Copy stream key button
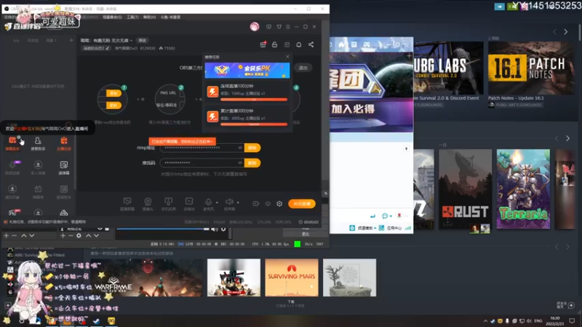 (252, 163)
